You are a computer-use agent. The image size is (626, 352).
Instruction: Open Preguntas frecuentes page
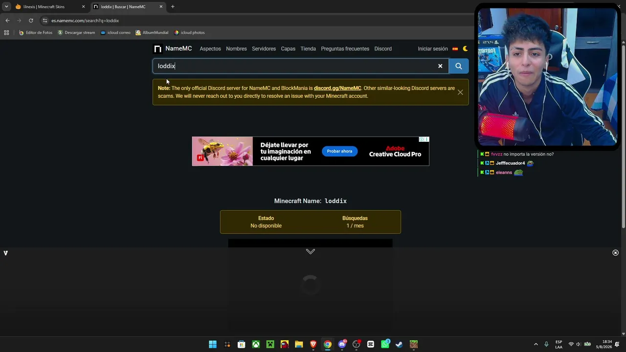pyautogui.click(x=345, y=49)
